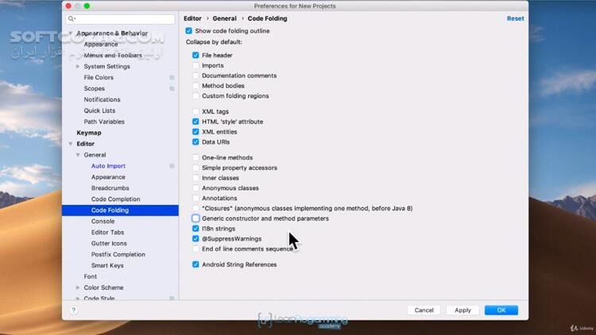The image size is (596, 335).
Task: Click the search magnifier icon in the sidebar
Action: 72,18
